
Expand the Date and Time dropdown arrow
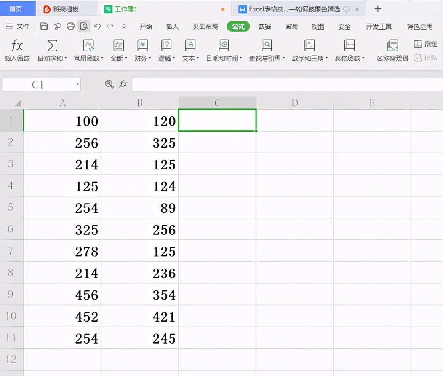(241, 58)
